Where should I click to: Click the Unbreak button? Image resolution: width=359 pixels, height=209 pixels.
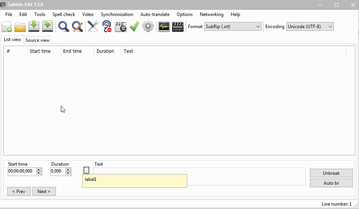click(331, 173)
